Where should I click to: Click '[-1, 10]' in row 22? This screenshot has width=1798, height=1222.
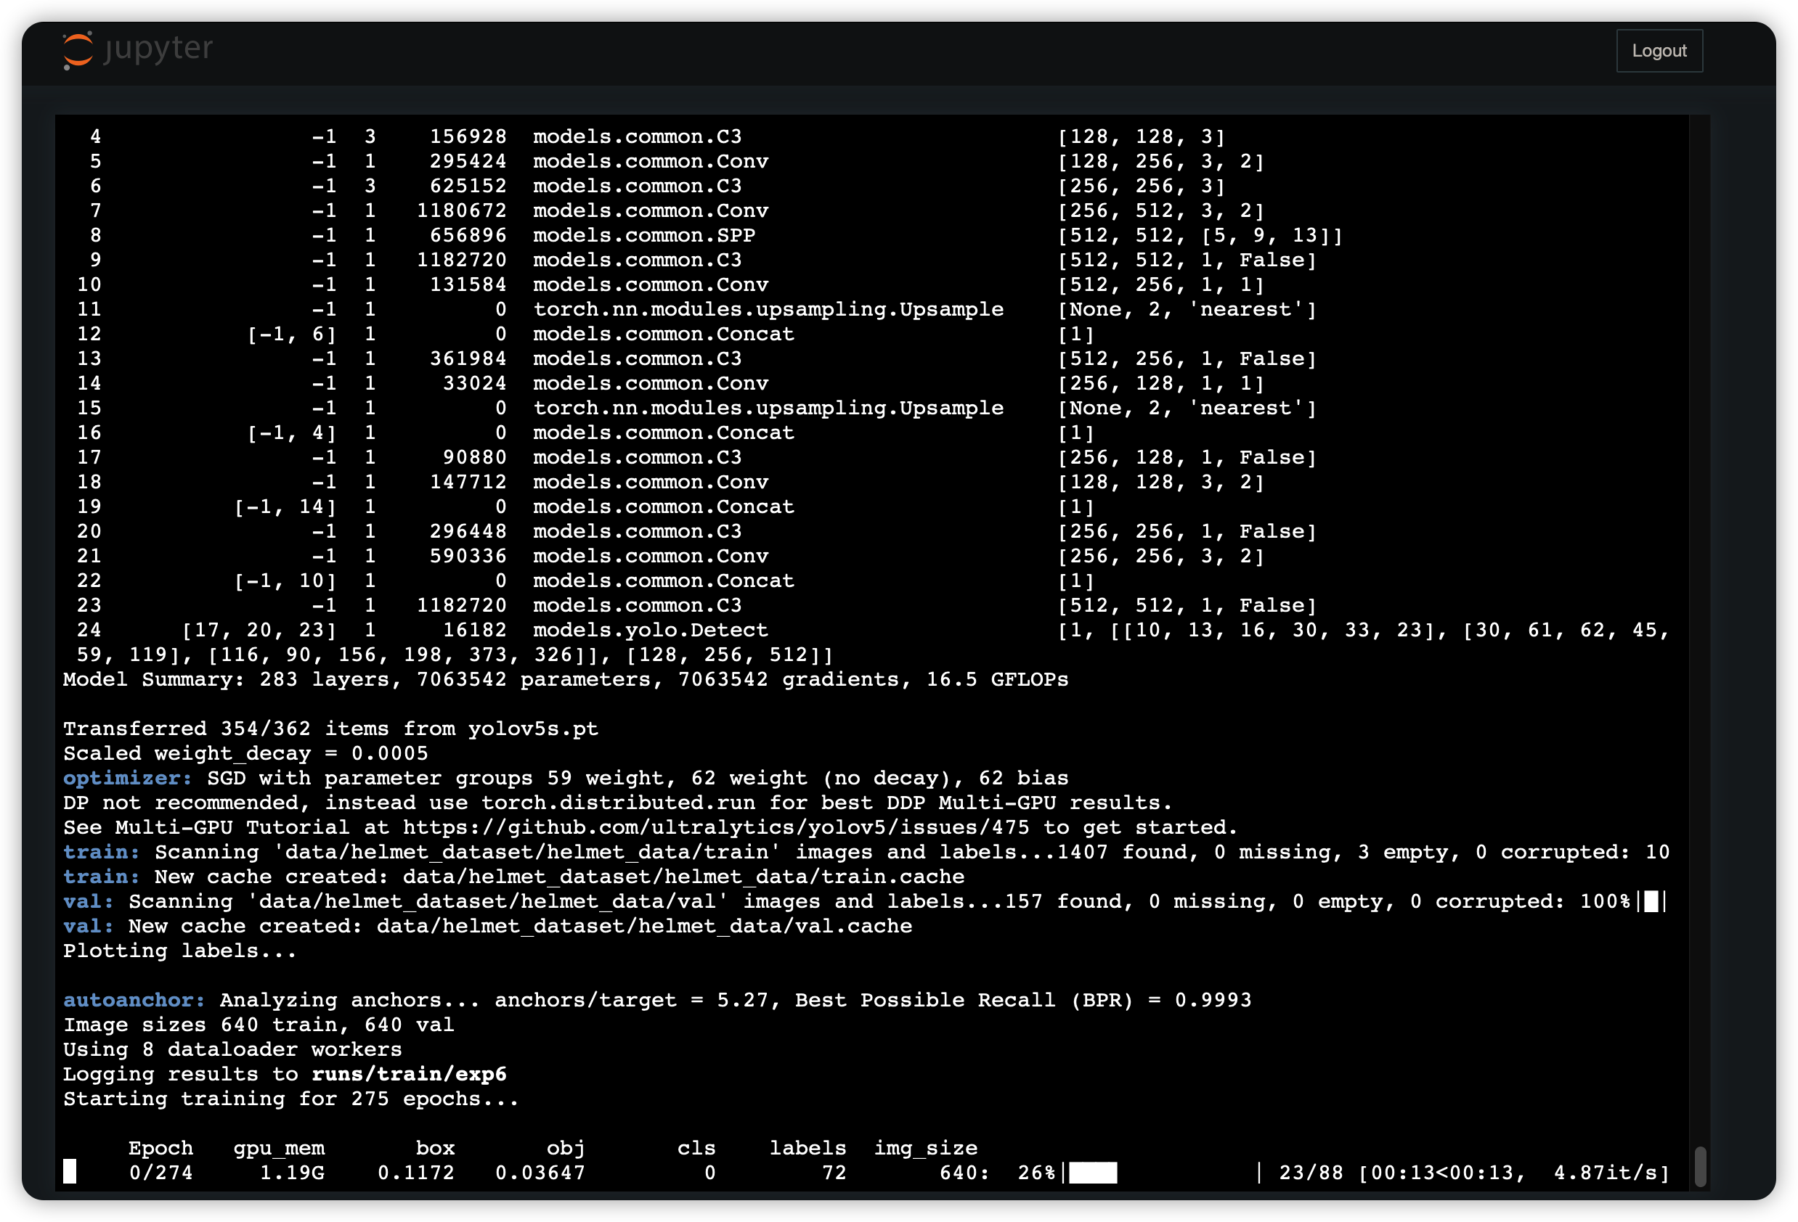285,581
